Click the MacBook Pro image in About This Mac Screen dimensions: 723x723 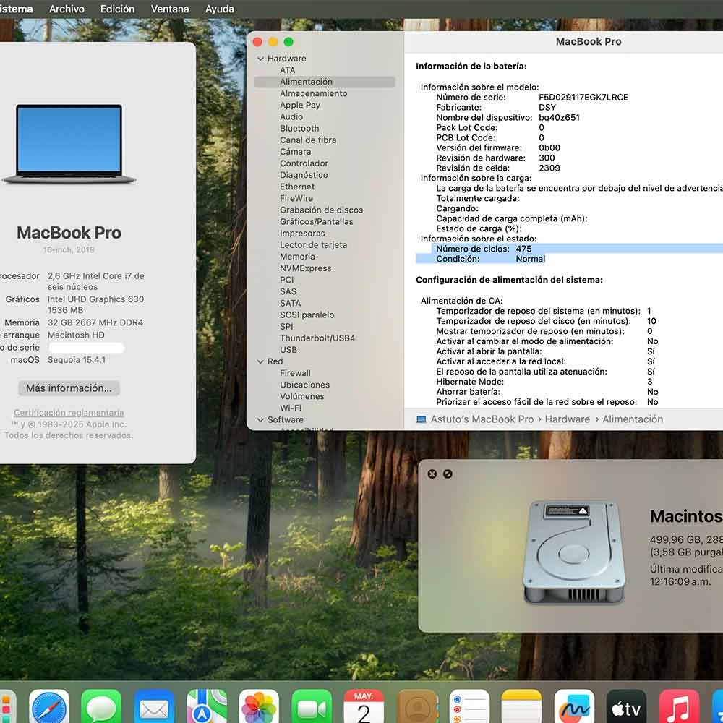click(x=69, y=144)
